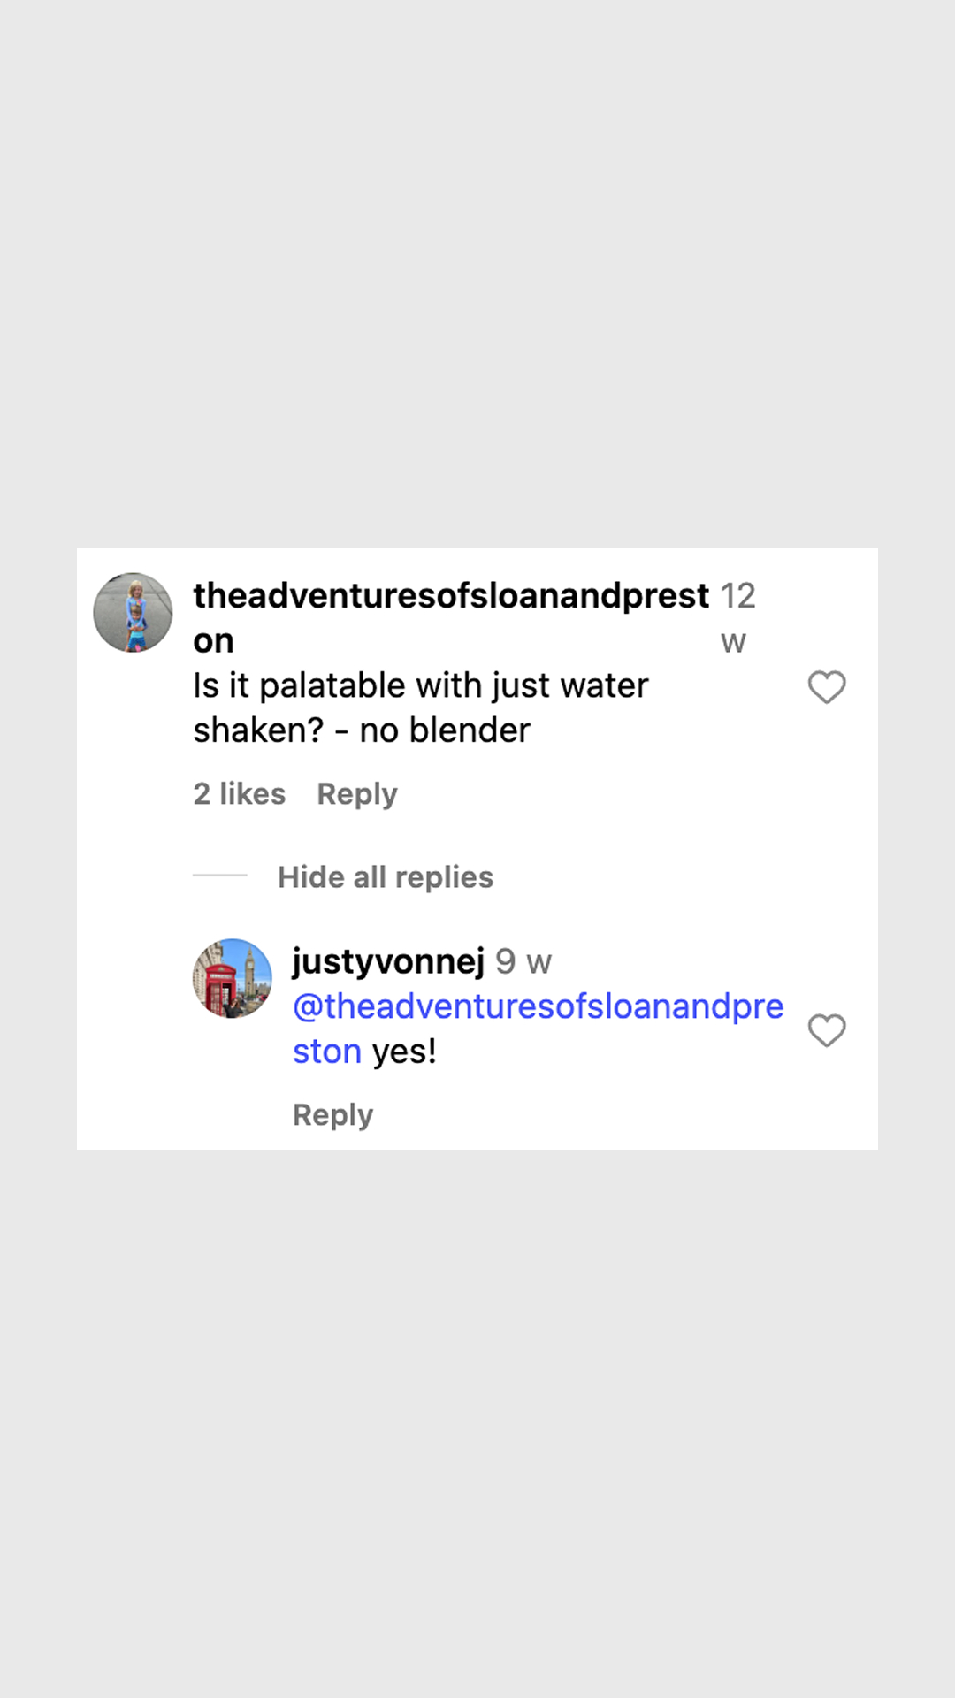Reply to justyvonnej's yes! comment
This screenshot has width=955, height=1698.
332,1115
